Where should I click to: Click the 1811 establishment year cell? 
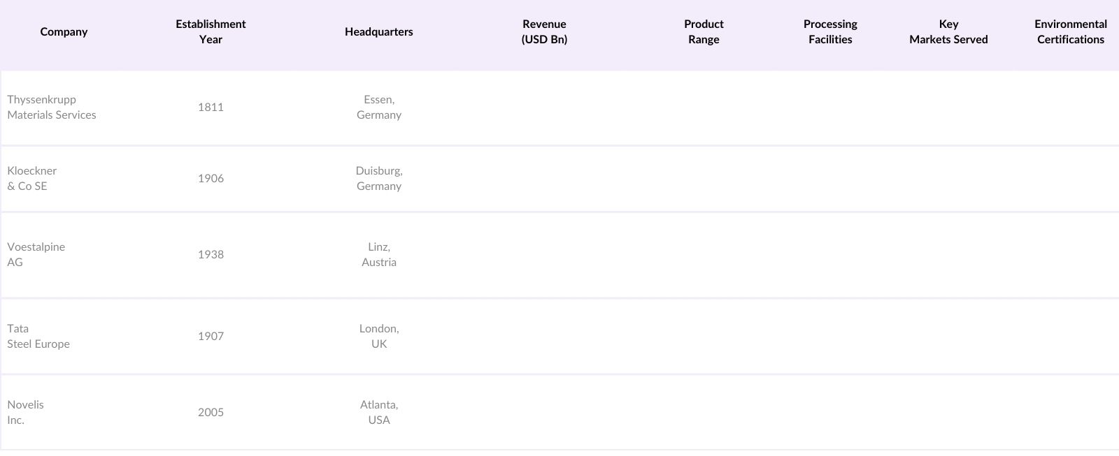(x=211, y=108)
